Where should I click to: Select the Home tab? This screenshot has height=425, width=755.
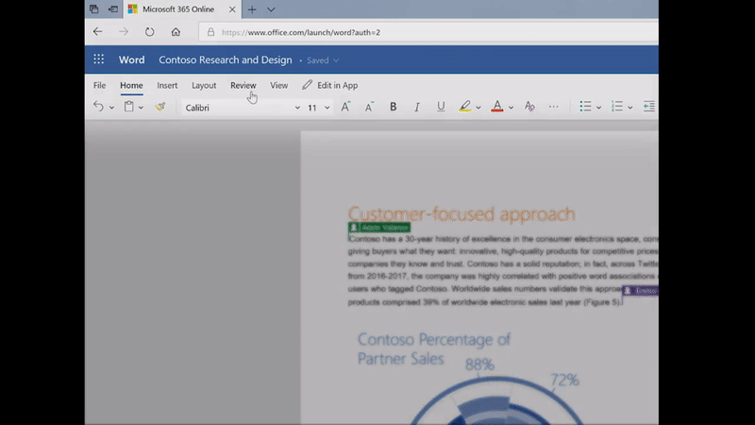click(x=131, y=85)
